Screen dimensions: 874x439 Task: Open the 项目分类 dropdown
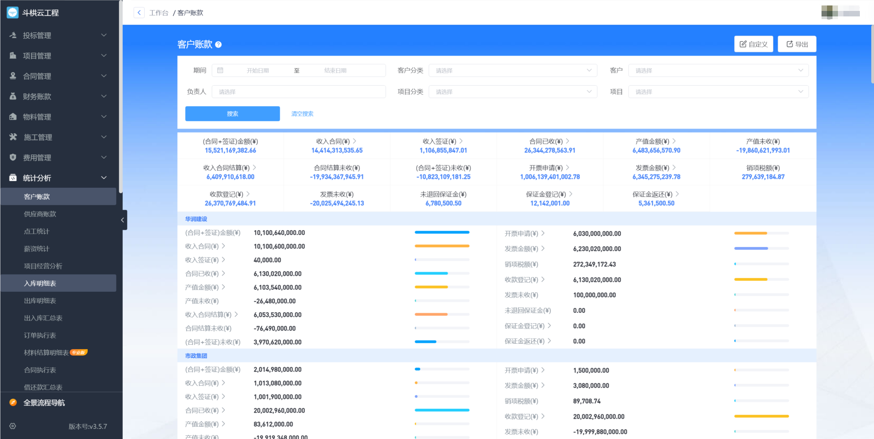(x=513, y=92)
